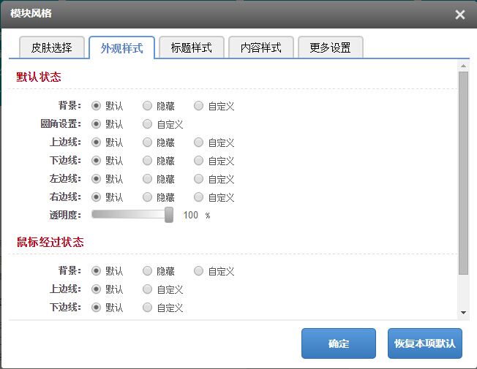Switch to the 皮肤选择 tab
This screenshot has height=369, width=477.
tap(51, 48)
